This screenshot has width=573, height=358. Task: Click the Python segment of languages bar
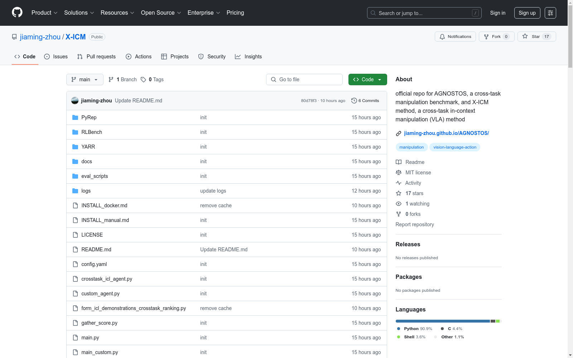[x=443, y=321]
